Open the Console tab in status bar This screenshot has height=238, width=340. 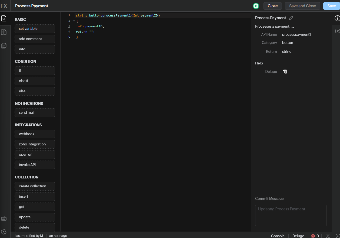[x=278, y=236]
